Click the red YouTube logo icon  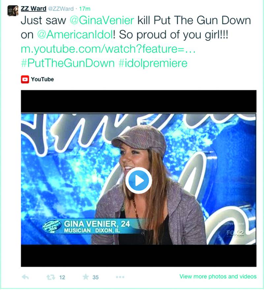coord(25,79)
